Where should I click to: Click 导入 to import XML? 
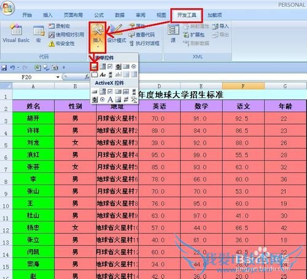point(220,26)
